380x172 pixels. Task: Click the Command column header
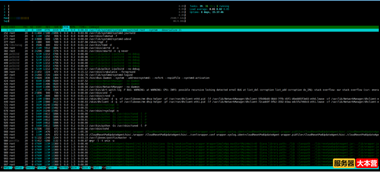(94, 27)
